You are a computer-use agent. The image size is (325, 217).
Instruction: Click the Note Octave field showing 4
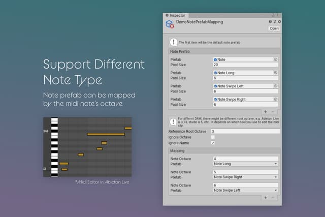(246, 159)
